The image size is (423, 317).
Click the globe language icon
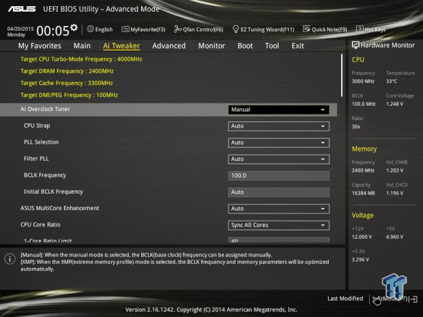tap(90, 29)
